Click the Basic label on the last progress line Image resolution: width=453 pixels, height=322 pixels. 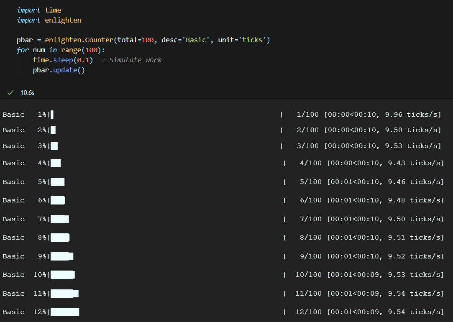click(x=13, y=312)
